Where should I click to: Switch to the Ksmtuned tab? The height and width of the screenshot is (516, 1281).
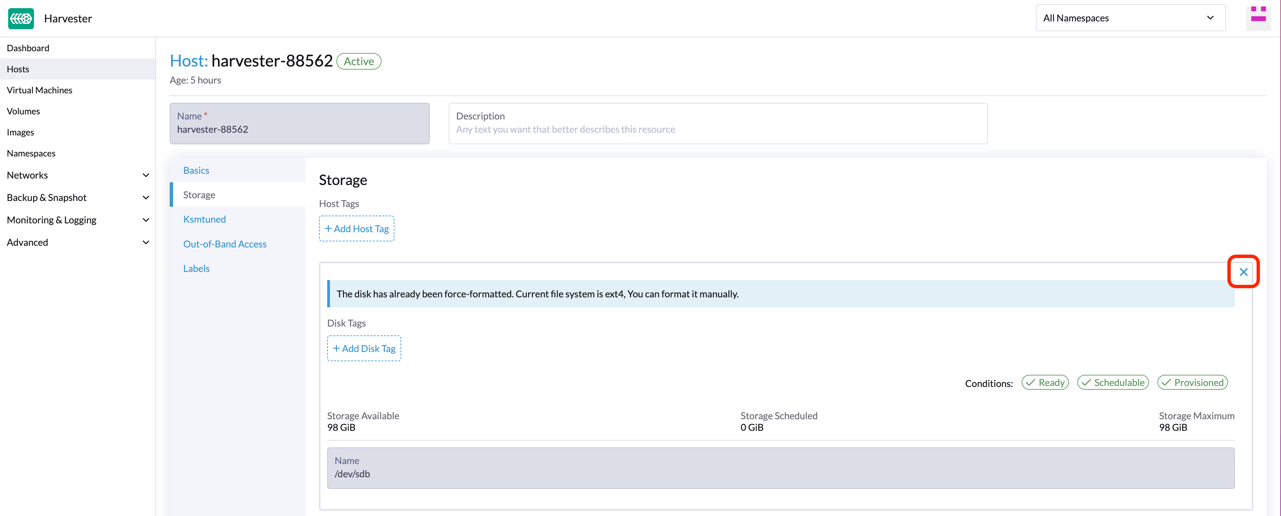(204, 219)
